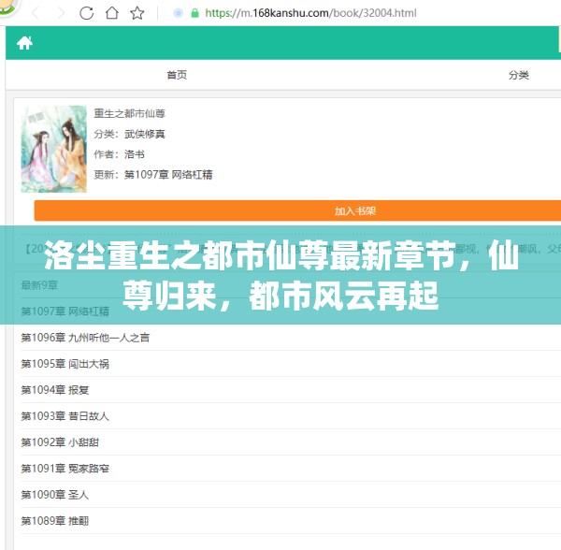Open chapter 第1094章 报复
This screenshot has height=550, width=561.
click(55, 390)
